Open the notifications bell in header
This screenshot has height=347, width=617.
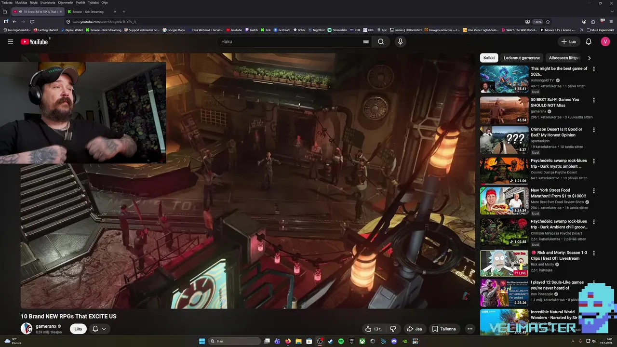click(x=589, y=41)
